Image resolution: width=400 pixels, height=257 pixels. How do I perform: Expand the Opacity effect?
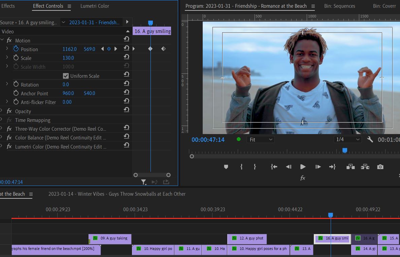1,110
